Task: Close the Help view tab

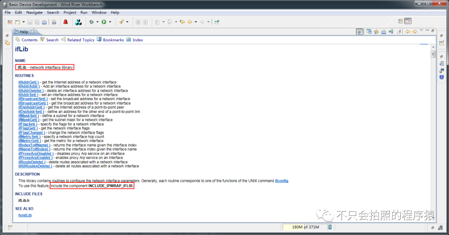Action: (32, 32)
